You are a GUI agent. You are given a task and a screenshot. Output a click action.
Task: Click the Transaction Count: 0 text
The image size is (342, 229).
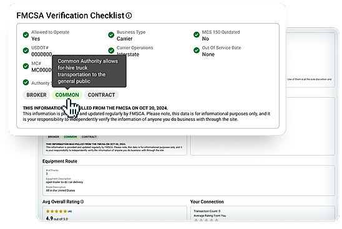pyautogui.click(x=207, y=211)
